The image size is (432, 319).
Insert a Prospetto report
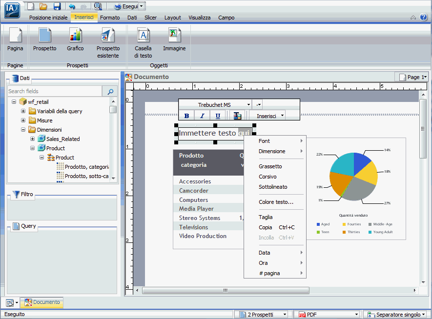[44, 40]
